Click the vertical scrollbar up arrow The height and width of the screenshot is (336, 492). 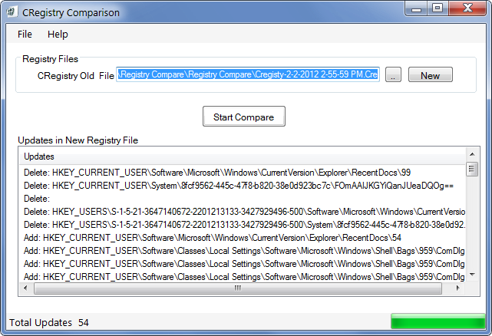tap(472, 154)
